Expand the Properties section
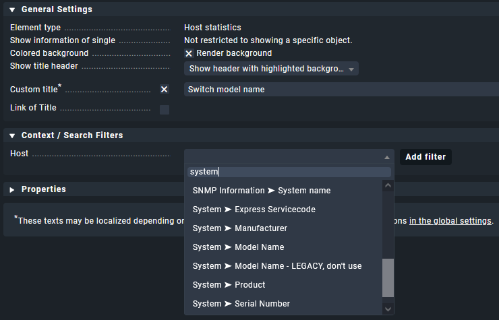The width and height of the screenshot is (499, 320). pos(12,189)
